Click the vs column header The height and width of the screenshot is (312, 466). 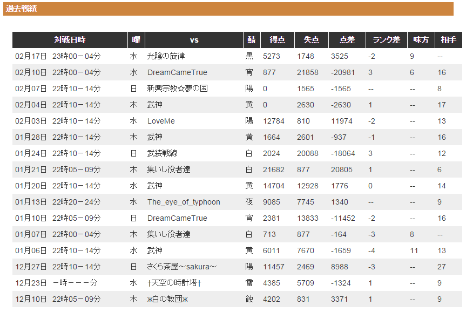click(x=194, y=40)
